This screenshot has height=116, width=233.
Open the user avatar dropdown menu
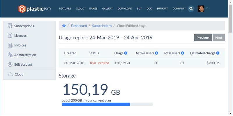(x=203, y=9)
